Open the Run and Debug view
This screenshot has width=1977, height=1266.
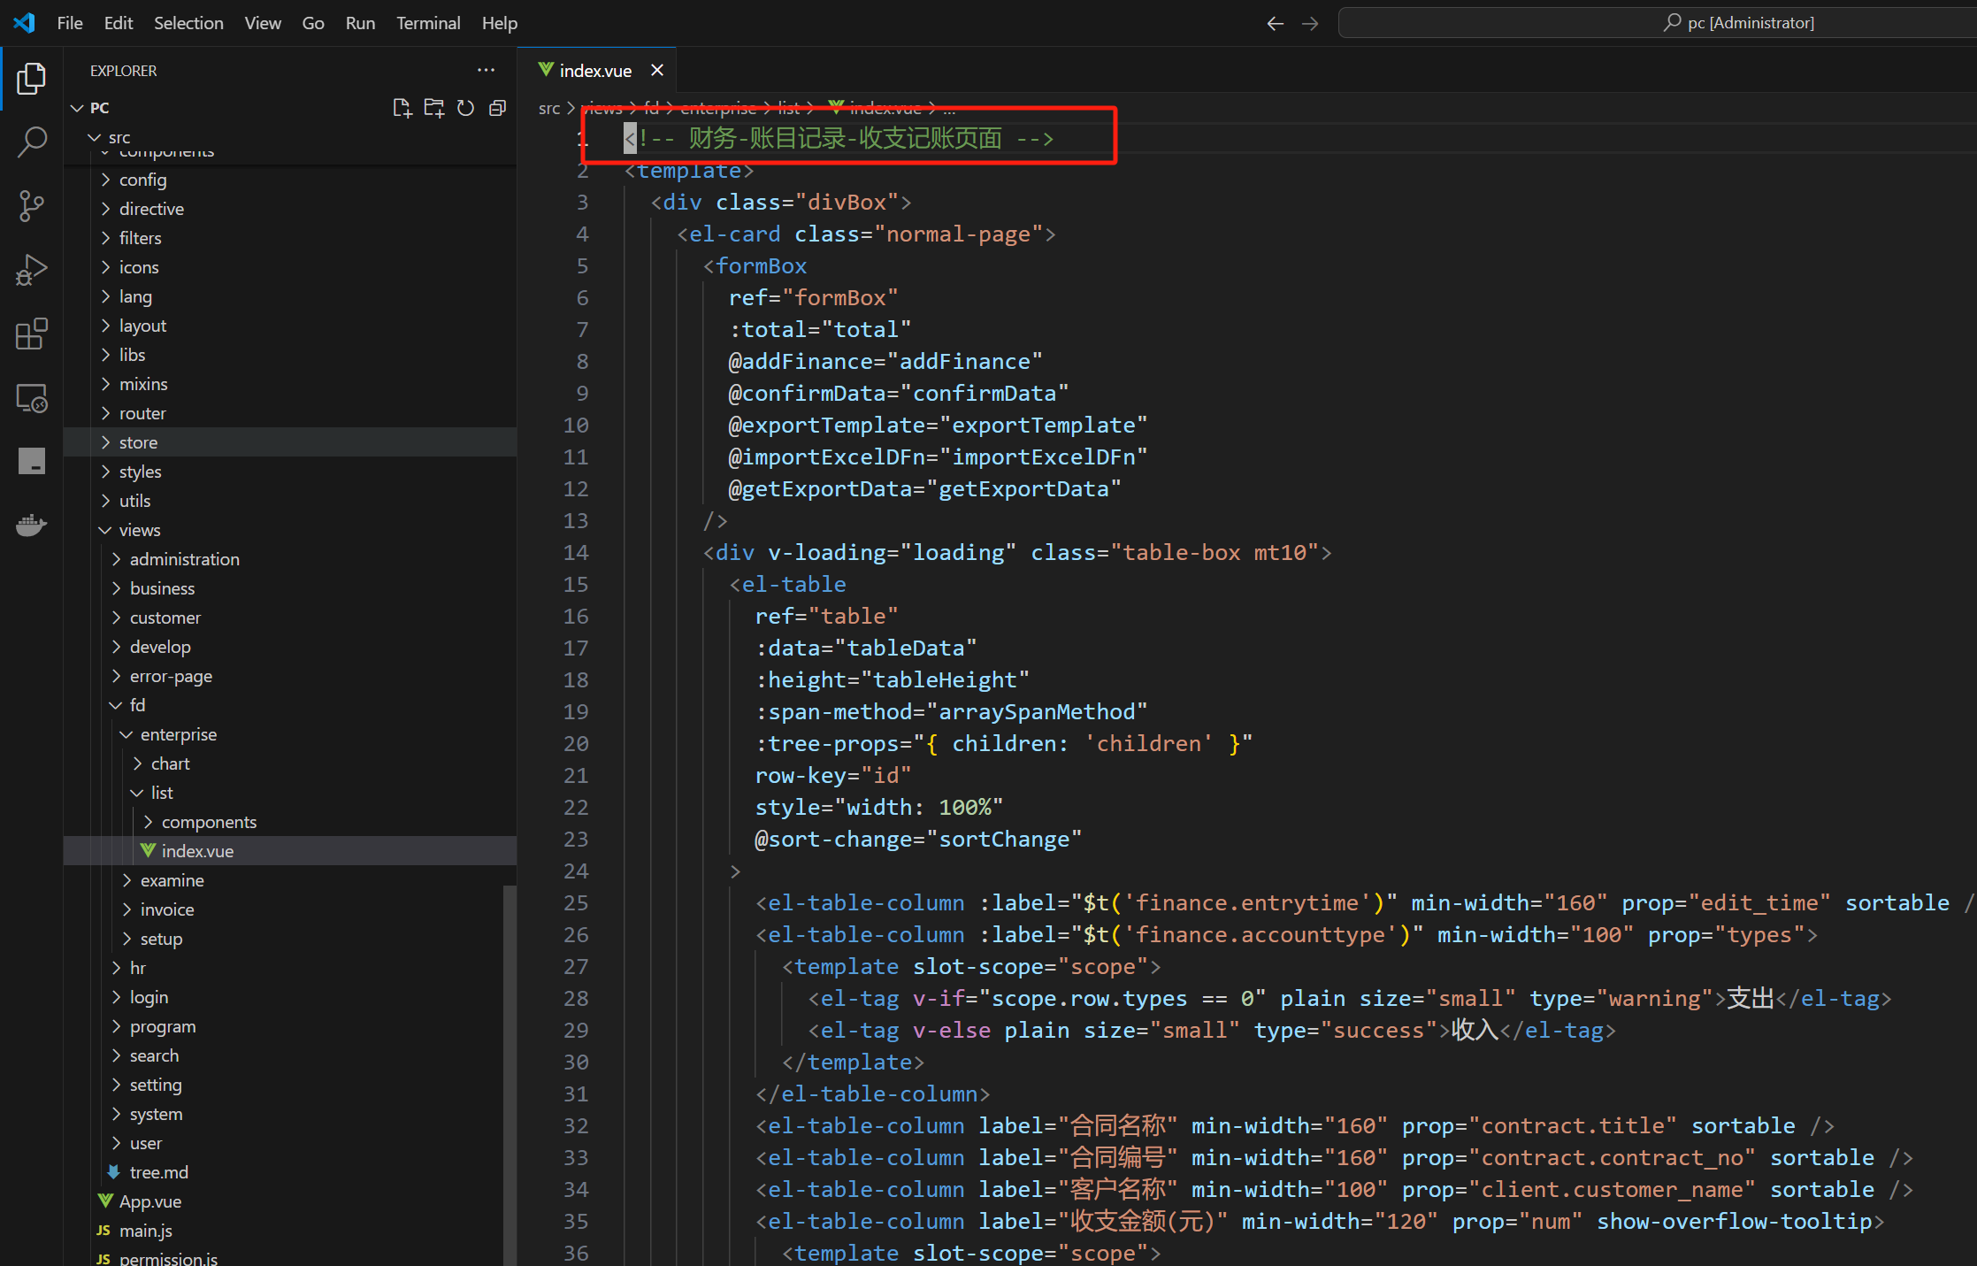point(31,270)
